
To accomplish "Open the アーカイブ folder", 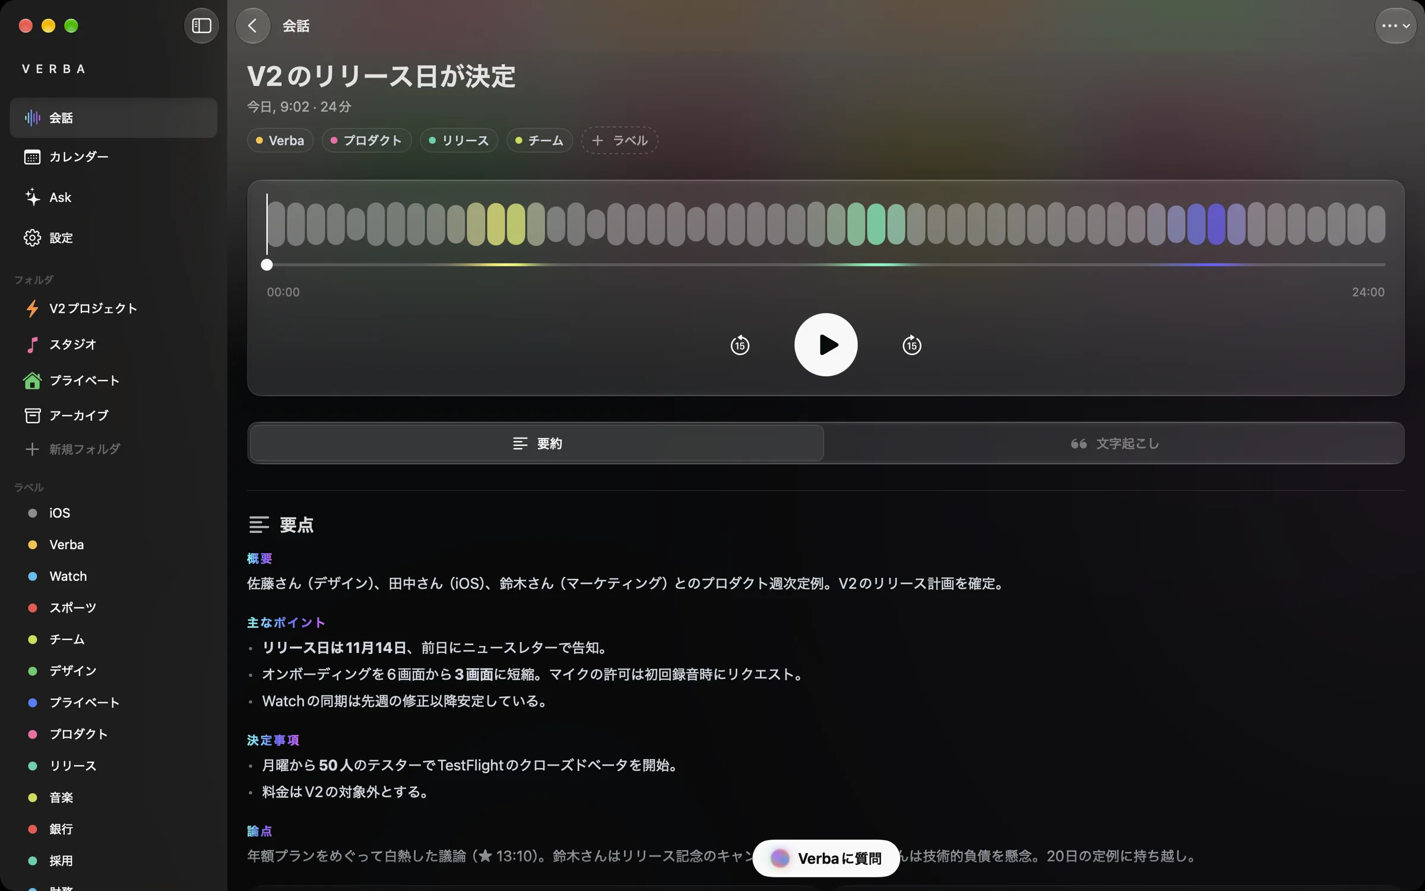I will coord(113,415).
